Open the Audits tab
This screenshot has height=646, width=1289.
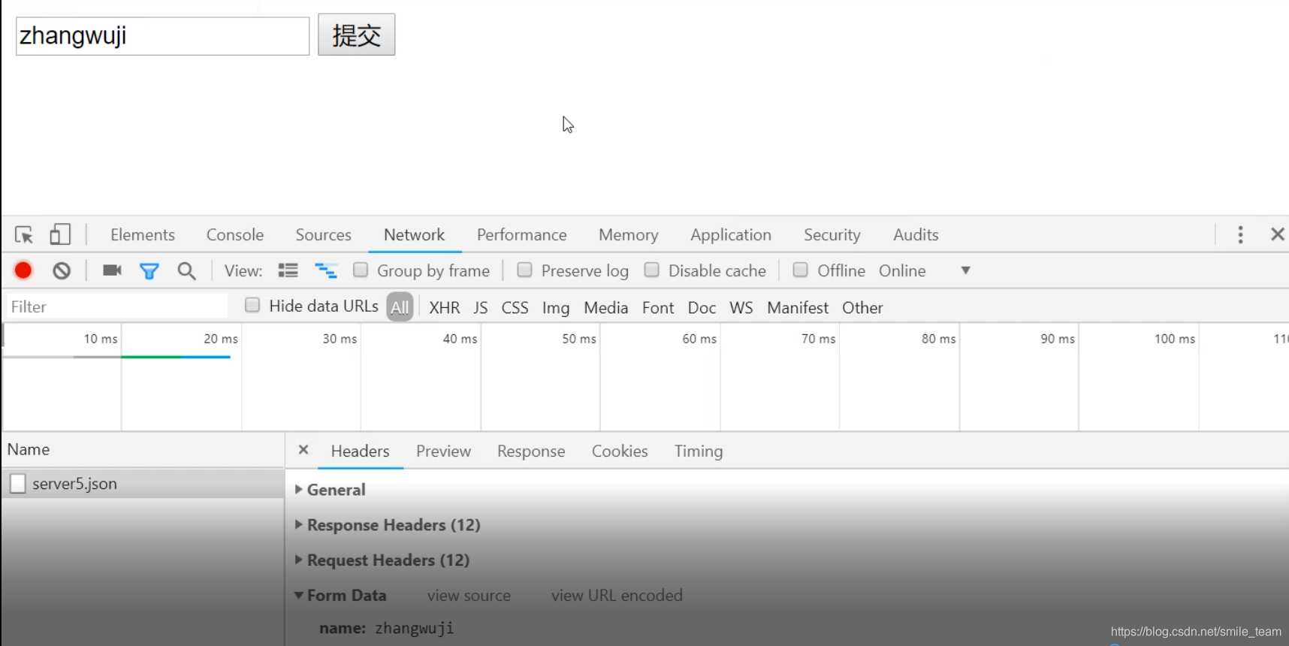click(916, 235)
